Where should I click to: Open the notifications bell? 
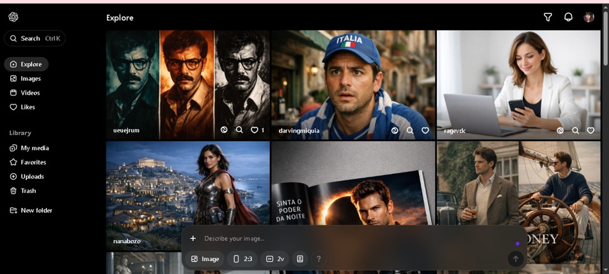coord(568,17)
